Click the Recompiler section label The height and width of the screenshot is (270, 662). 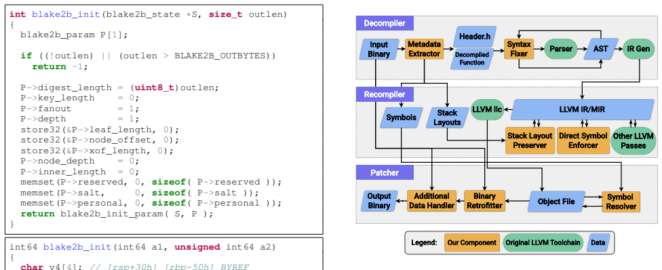[x=385, y=94]
